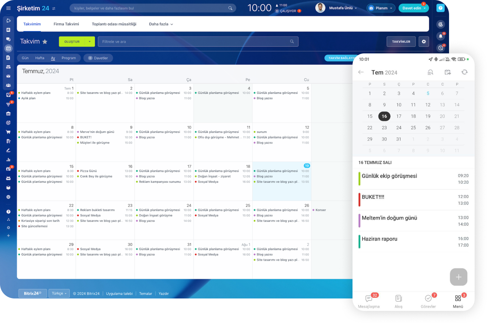This screenshot has width=490, height=327.
Task: Switch calendar view to Hafta
Action: (39, 58)
